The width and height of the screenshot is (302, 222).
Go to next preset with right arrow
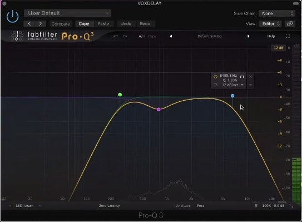pyautogui.click(x=41, y=24)
